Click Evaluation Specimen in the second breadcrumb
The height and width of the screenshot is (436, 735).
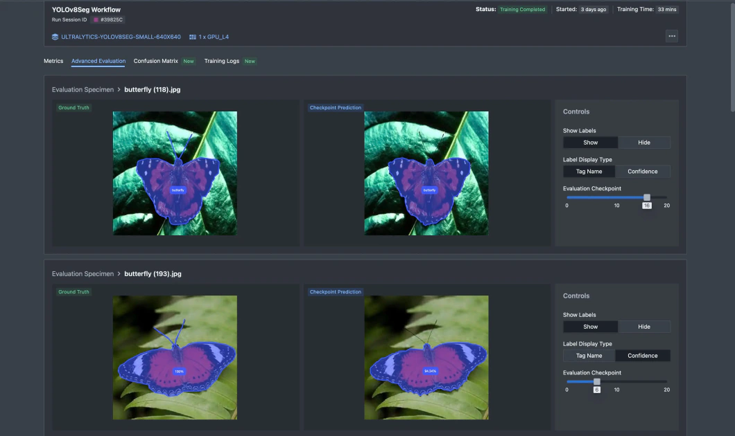82,273
